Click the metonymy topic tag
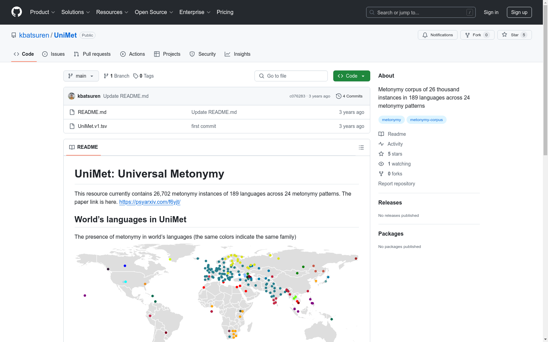Viewport: 548px width, 342px height. pyautogui.click(x=391, y=120)
